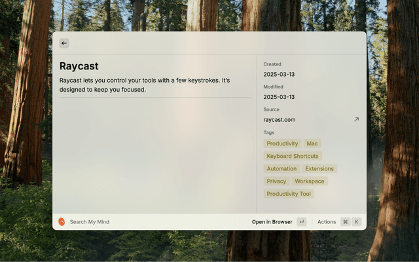
Task: Click the Privacy tag
Action: coord(276,181)
